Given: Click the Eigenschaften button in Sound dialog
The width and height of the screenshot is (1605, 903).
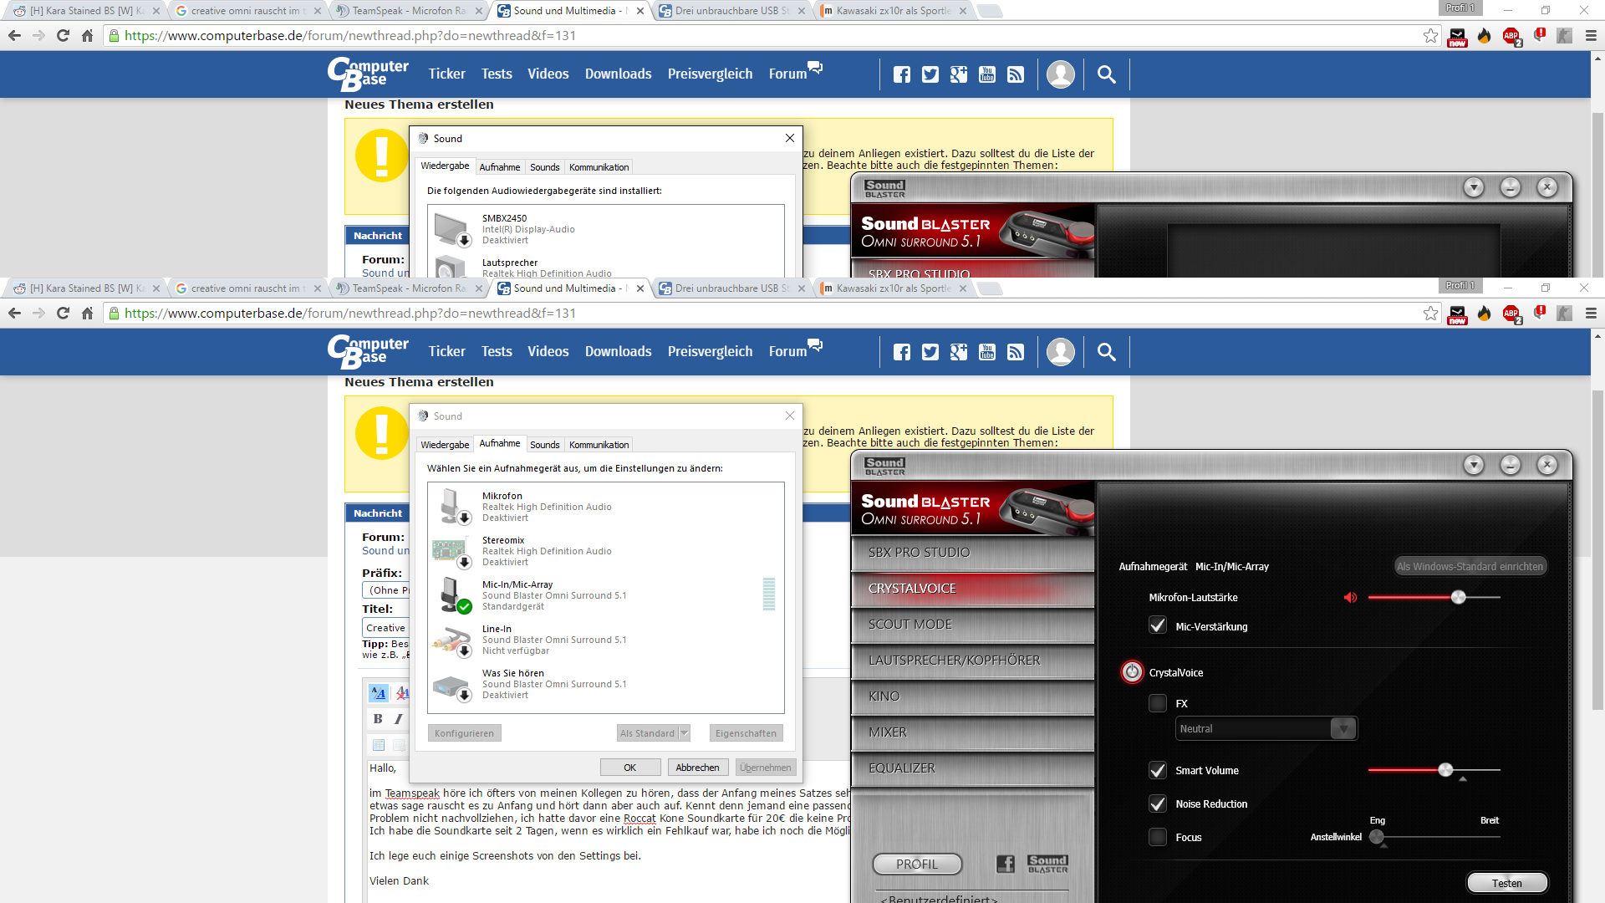Looking at the screenshot, I should (x=746, y=733).
